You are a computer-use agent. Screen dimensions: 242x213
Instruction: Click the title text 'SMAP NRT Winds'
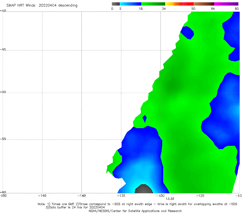pyautogui.click(x=21, y=5)
